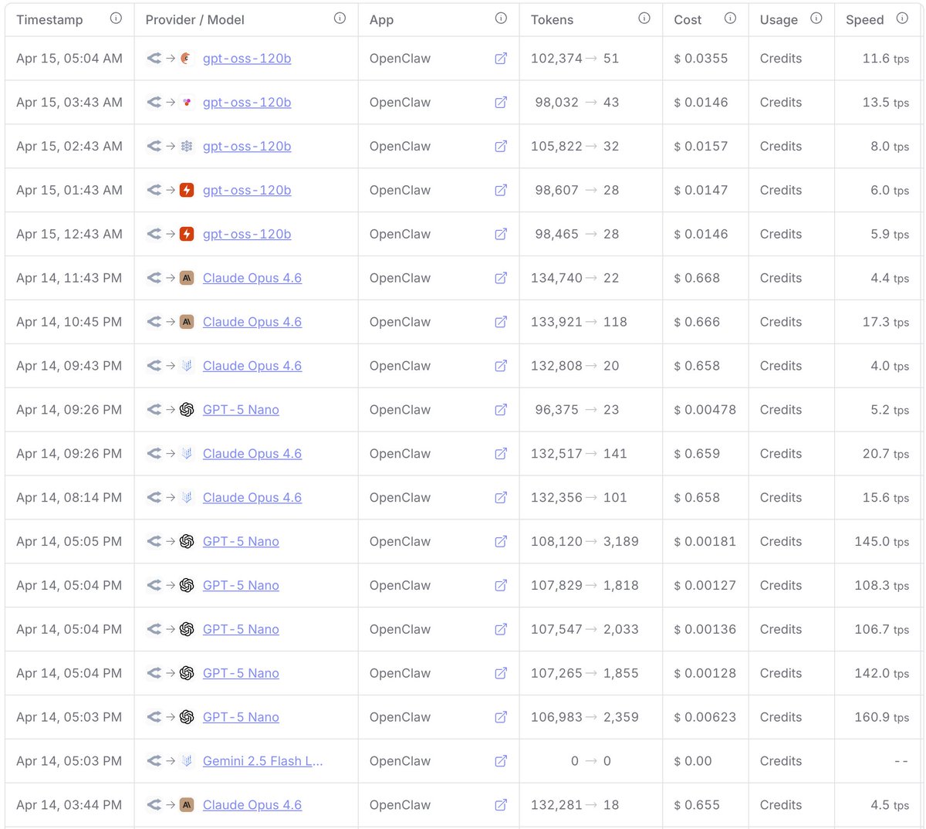The image size is (926, 829).
Task: Click the info icon beside Cost column header
Action: click(730, 18)
